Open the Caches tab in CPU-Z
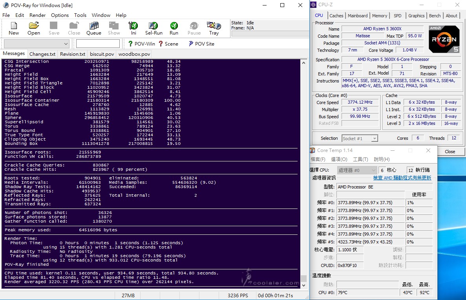This screenshot has height=300, width=466. 336,16
